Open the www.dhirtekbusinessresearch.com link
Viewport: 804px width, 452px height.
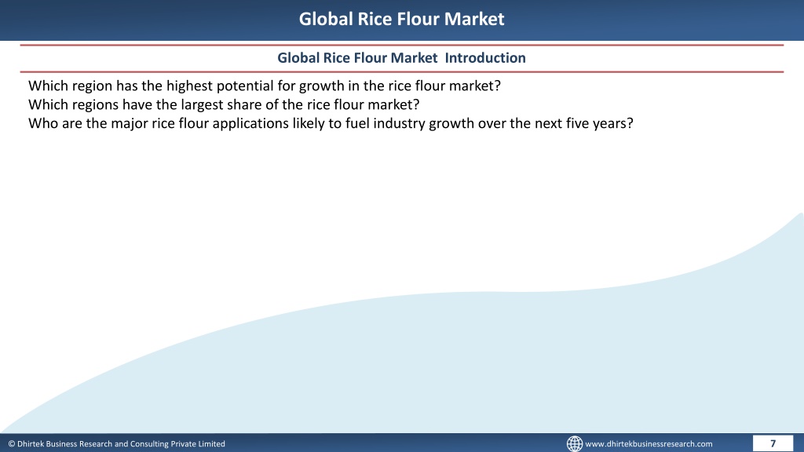pos(649,444)
